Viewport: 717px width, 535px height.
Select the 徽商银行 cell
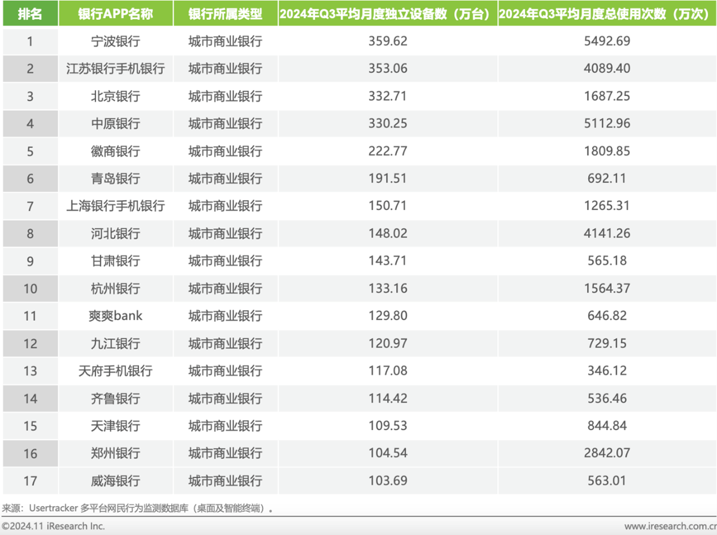(x=116, y=151)
